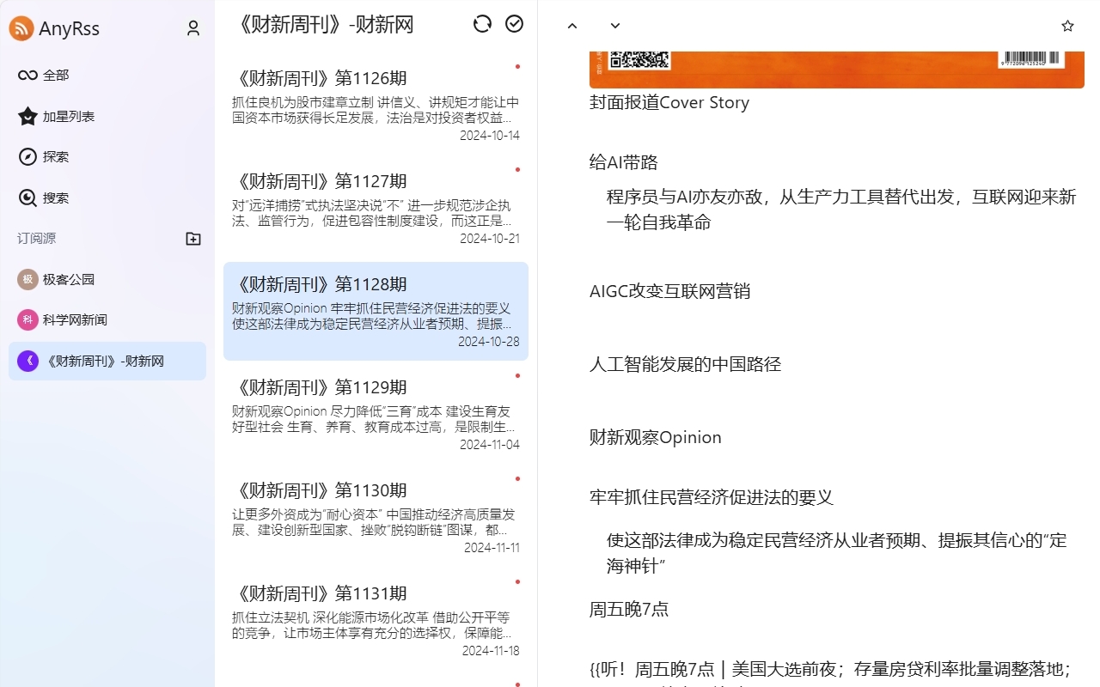Click the 给AI带路 heading in the article
The image size is (1100, 687).
pyautogui.click(x=624, y=163)
